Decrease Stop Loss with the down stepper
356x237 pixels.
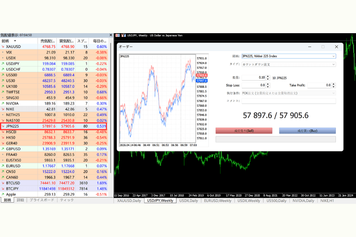[x=268, y=87]
